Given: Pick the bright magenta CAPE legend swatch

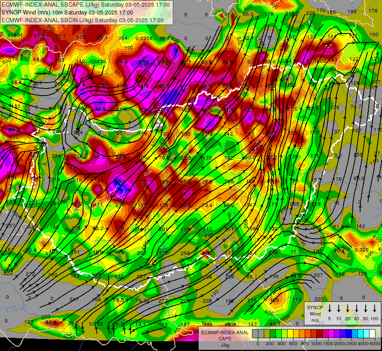Looking at the screenshot, I should [x=331, y=333].
